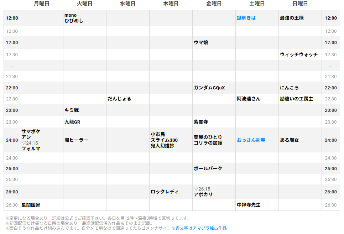344x234 pixels.
Task: Select ひびめし in the Tuesday column
Action: tap(74, 21)
